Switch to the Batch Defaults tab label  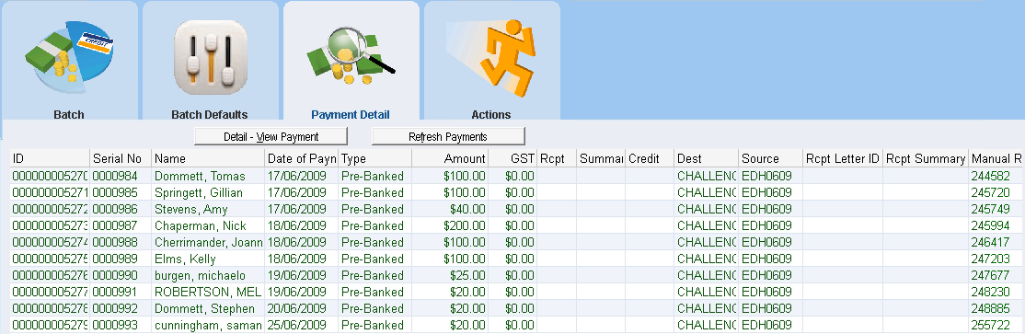pyautogui.click(x=209, y=114)
